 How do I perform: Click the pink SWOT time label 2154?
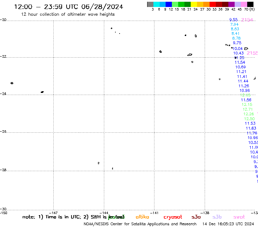click(x=247, y=20)
